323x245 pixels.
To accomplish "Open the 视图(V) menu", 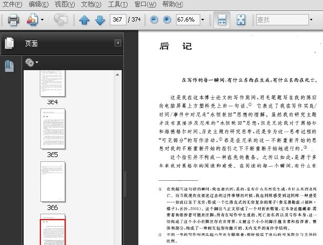I will [65, 4].
